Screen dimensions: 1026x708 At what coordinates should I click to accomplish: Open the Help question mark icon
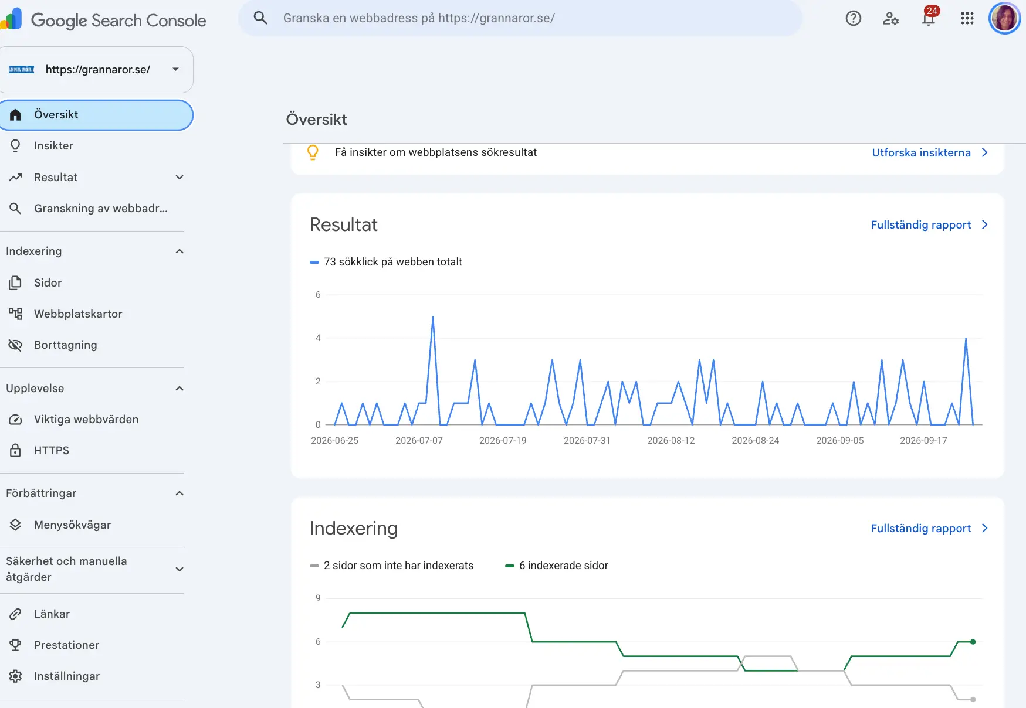click(x=853, y=19)
